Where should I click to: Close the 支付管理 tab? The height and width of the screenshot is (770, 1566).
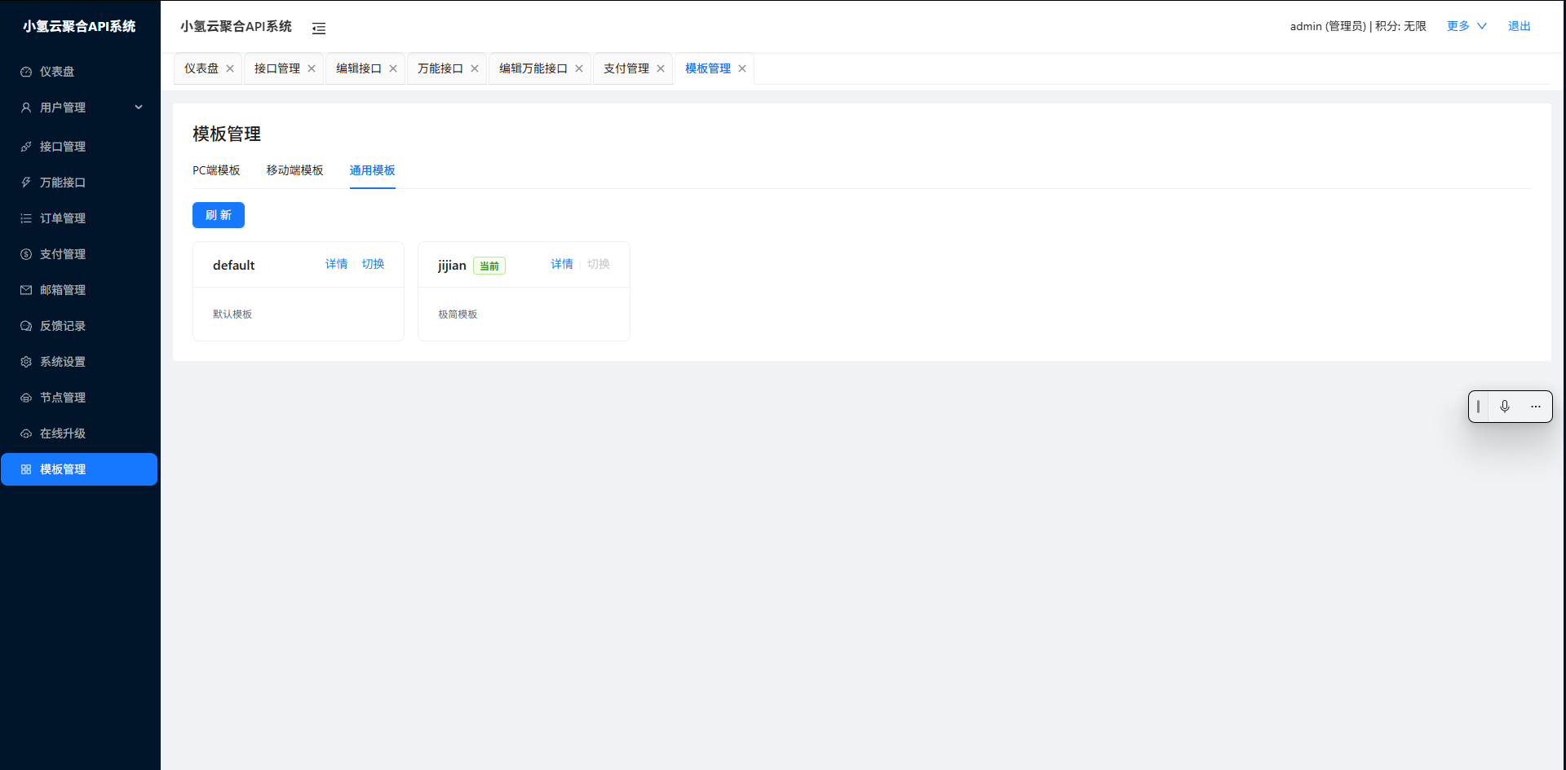661,68
